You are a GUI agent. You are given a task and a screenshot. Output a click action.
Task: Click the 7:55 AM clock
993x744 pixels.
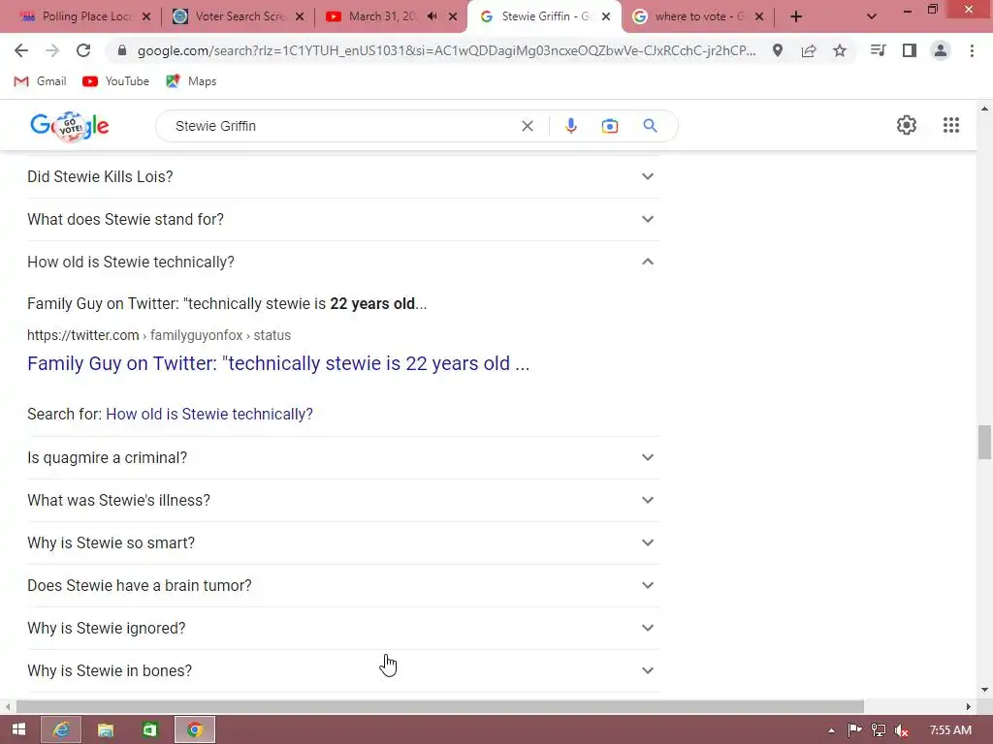(x=950, y=730)
